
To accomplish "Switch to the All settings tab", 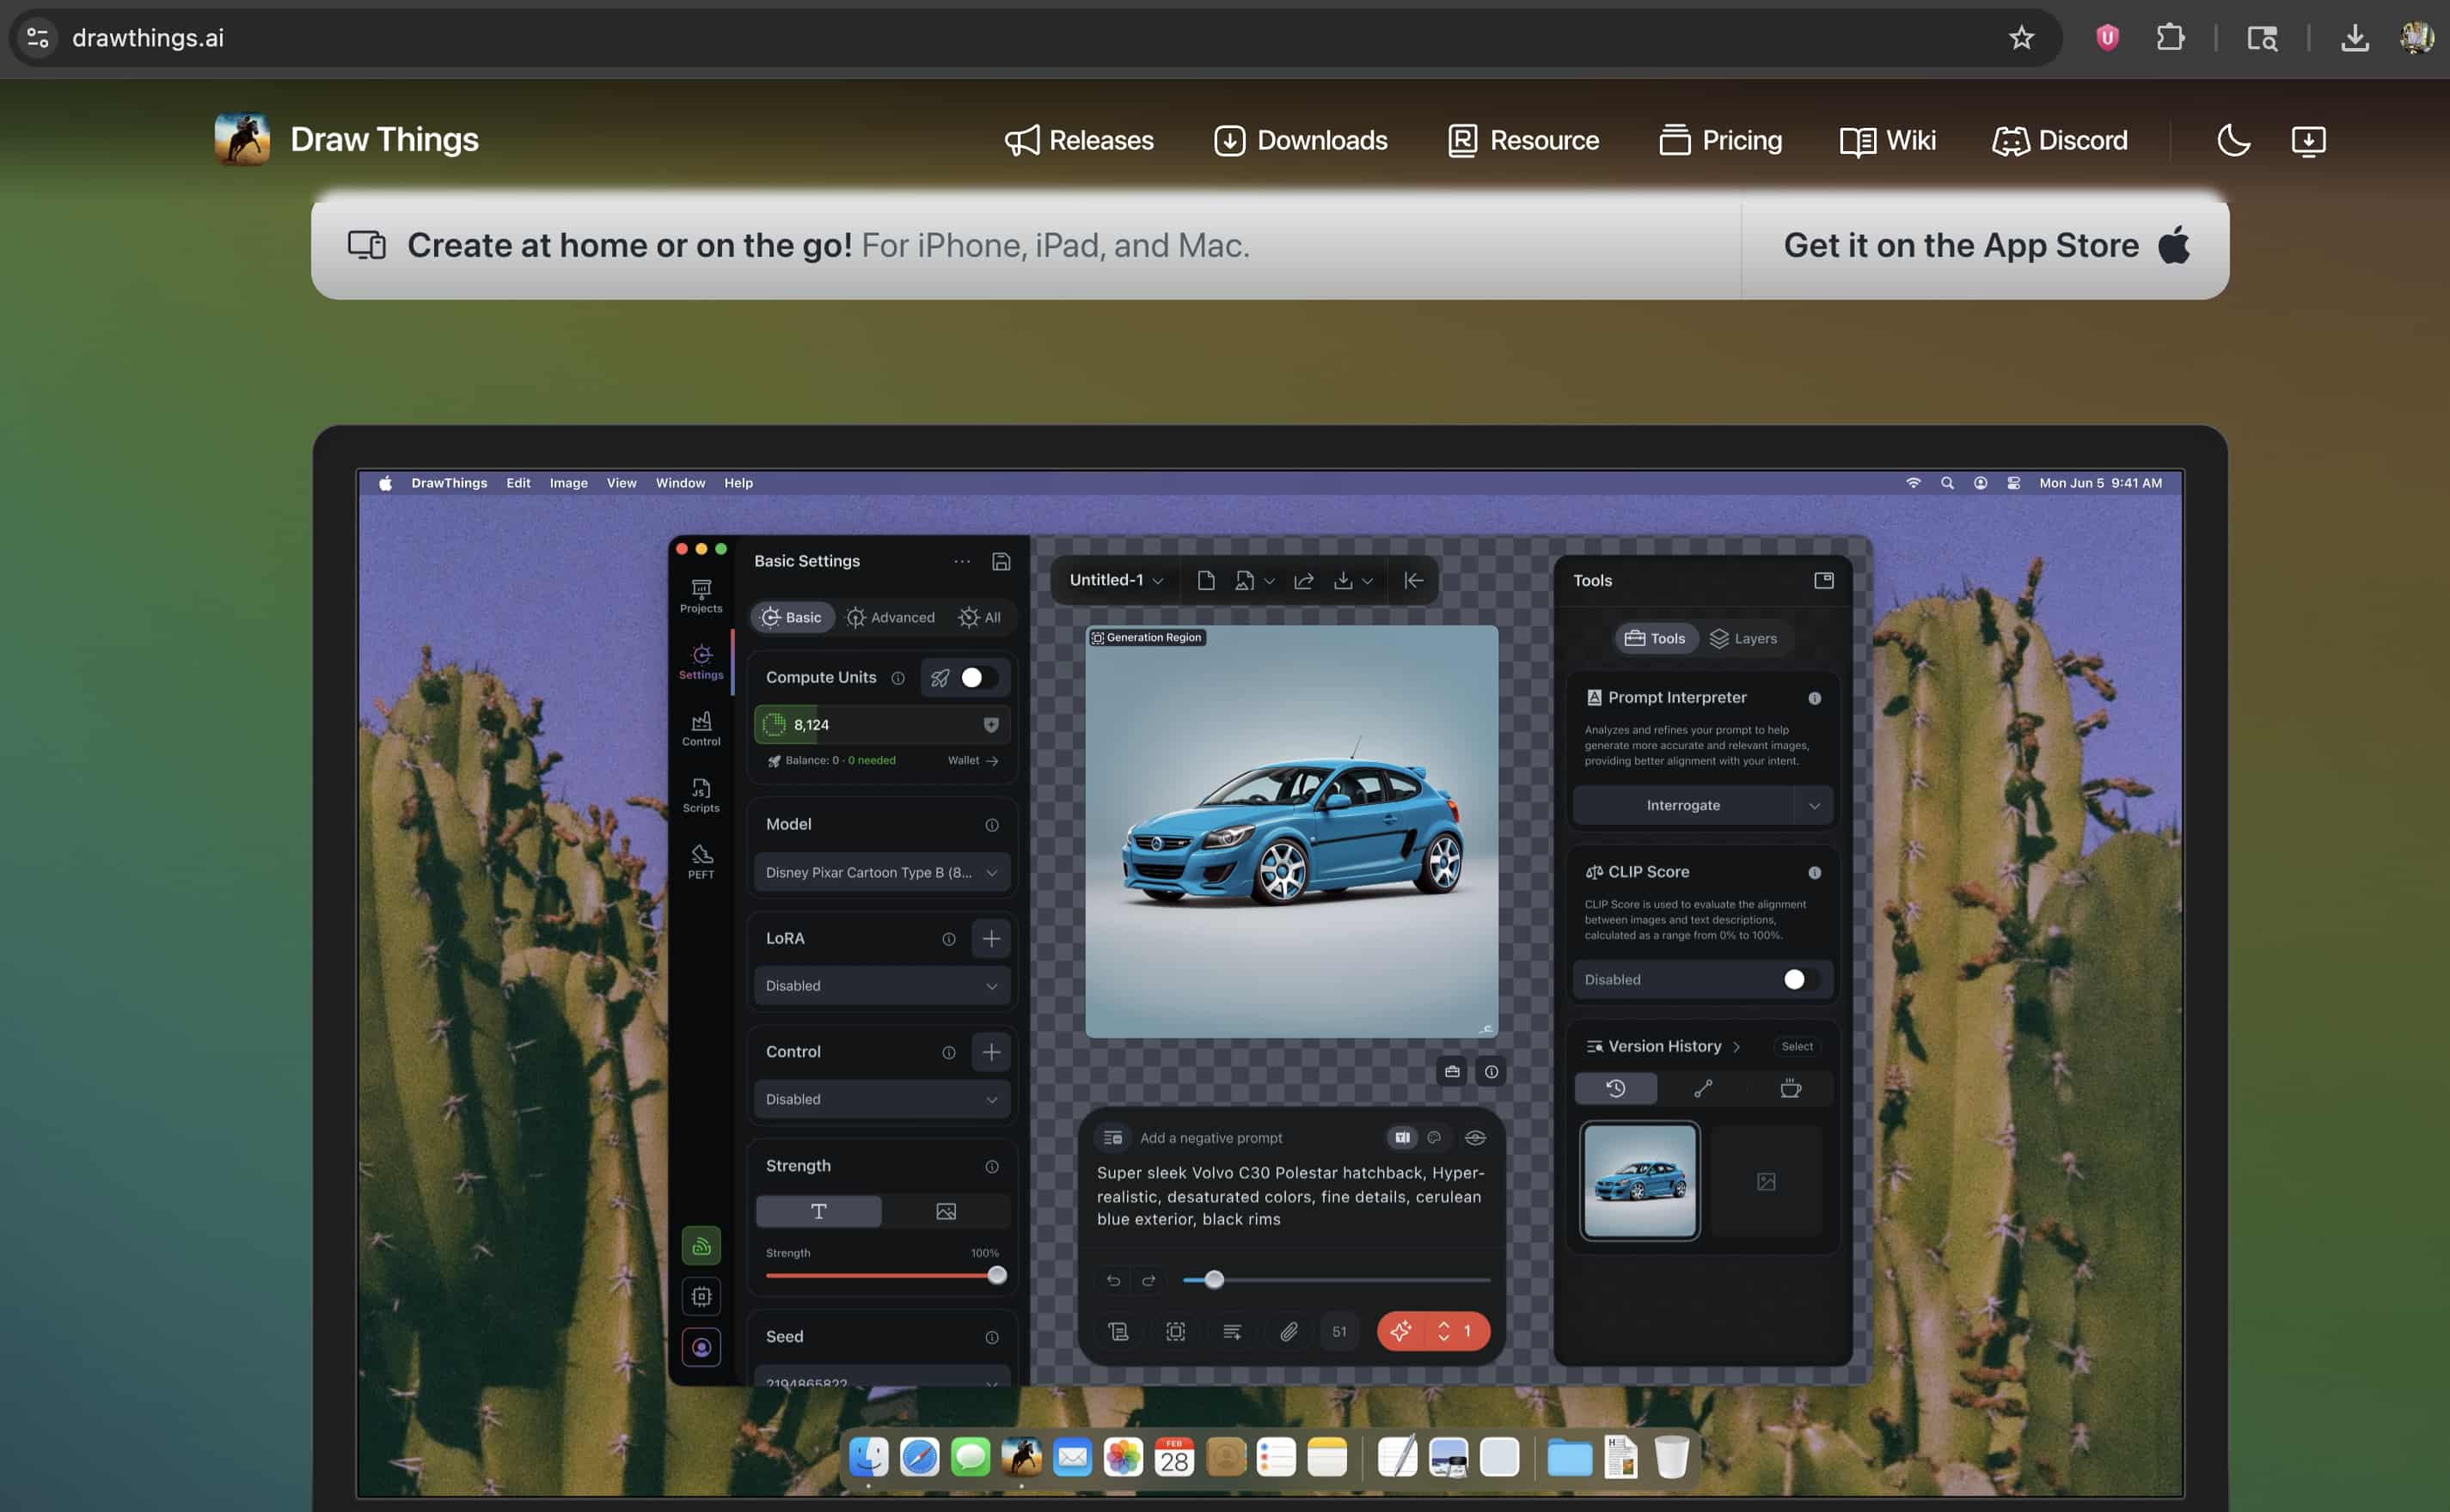I will [x=979, y=618].
